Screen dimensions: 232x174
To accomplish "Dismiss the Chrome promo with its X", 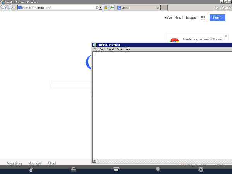I will click(226, 36).
